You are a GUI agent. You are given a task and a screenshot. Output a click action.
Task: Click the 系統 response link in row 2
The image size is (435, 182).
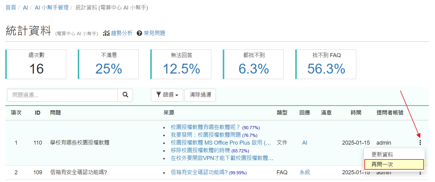coord(305,172)
